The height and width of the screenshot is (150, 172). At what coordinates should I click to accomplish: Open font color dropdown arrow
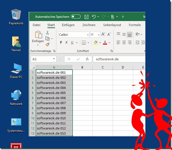pos(110,43)
